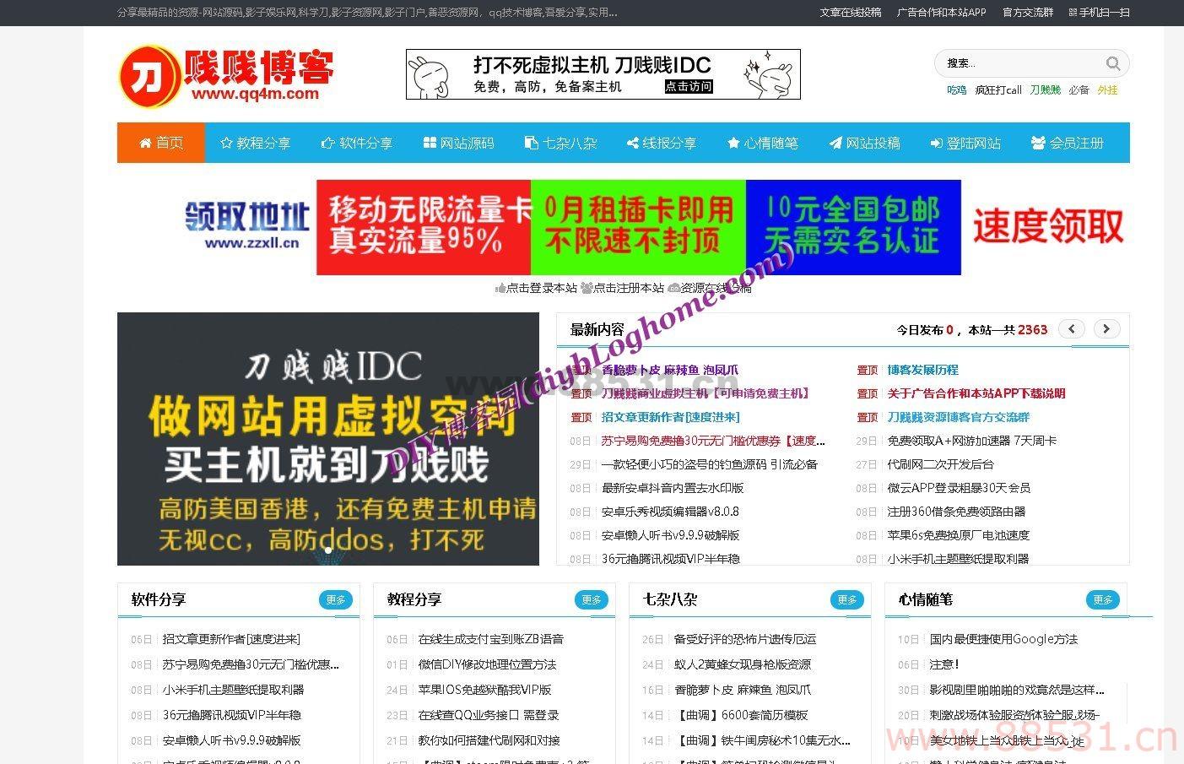Click the 软件分享 panel heading
The image size is (1184, 764).
158,599
